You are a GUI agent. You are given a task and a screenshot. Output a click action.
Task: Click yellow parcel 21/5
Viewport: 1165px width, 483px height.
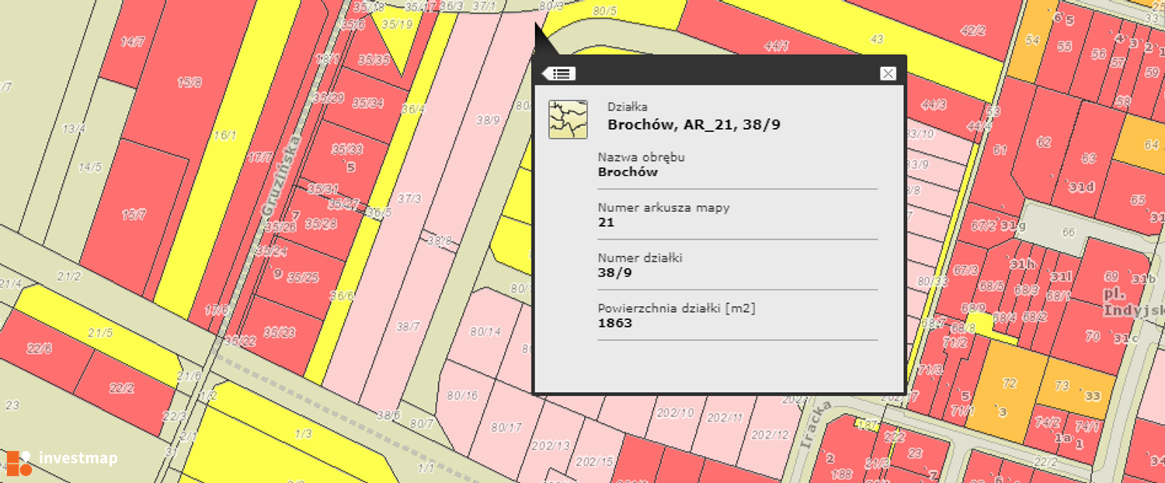click(x=100, y=332)
